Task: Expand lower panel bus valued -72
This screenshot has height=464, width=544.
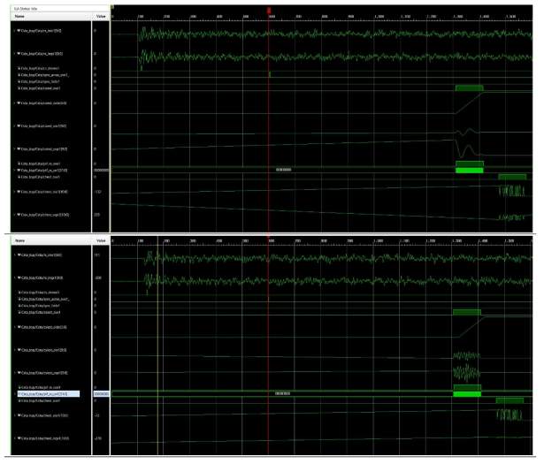Action: [x=14, y=415]
